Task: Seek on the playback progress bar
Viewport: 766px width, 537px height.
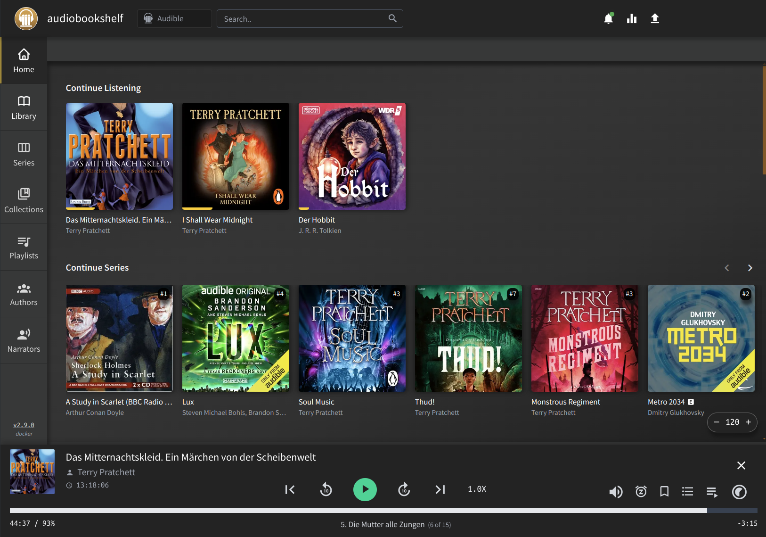Action: [x=358, y=511]
